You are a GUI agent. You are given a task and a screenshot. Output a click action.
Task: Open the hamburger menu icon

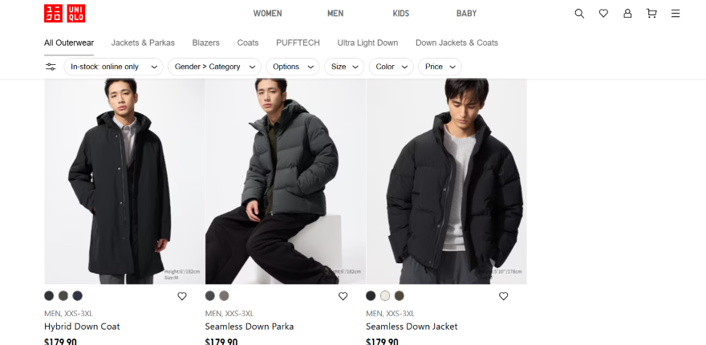click(x=676, y=14)
